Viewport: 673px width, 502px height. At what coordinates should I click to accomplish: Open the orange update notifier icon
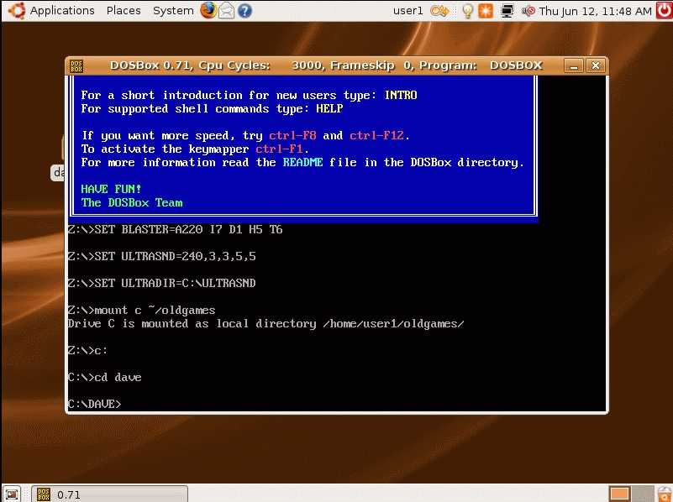point(486,11)
